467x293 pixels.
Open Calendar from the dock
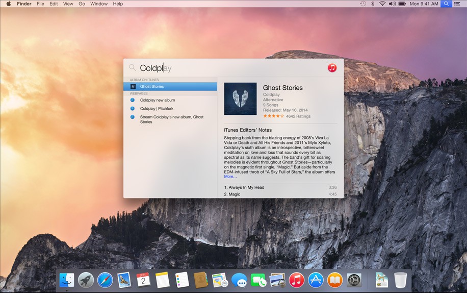coord(143,280)
